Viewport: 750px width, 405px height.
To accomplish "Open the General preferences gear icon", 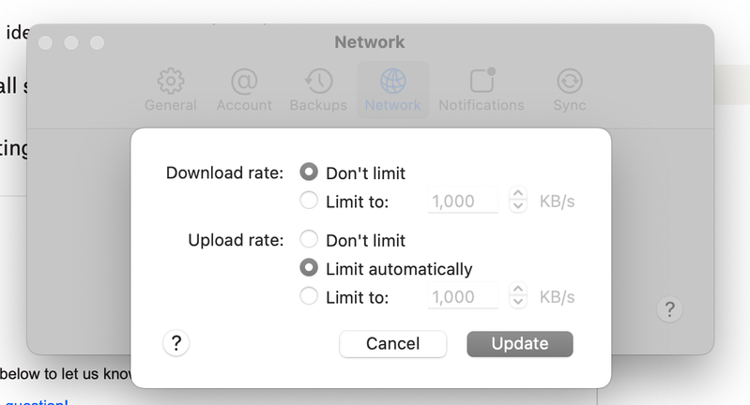I will pos(171,82).
